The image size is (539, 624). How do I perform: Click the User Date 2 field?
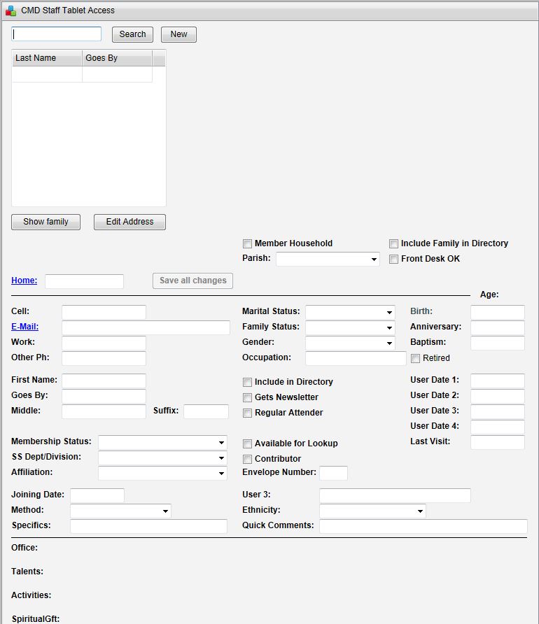[498, 396]
